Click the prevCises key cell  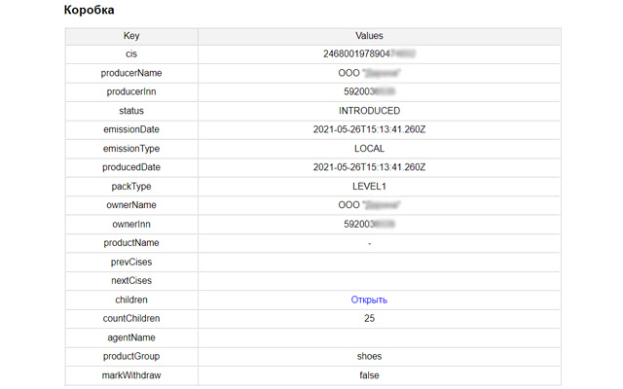131,262
